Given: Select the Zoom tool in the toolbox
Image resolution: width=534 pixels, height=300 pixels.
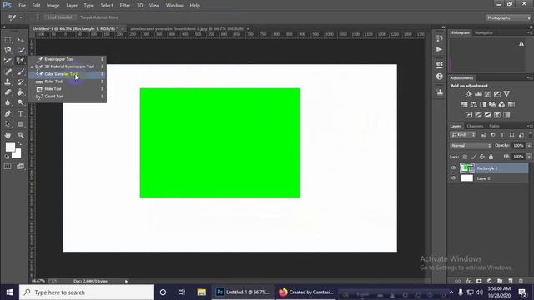Looking at the screenshot, I should pyautogui.click(x=21, y=135).
